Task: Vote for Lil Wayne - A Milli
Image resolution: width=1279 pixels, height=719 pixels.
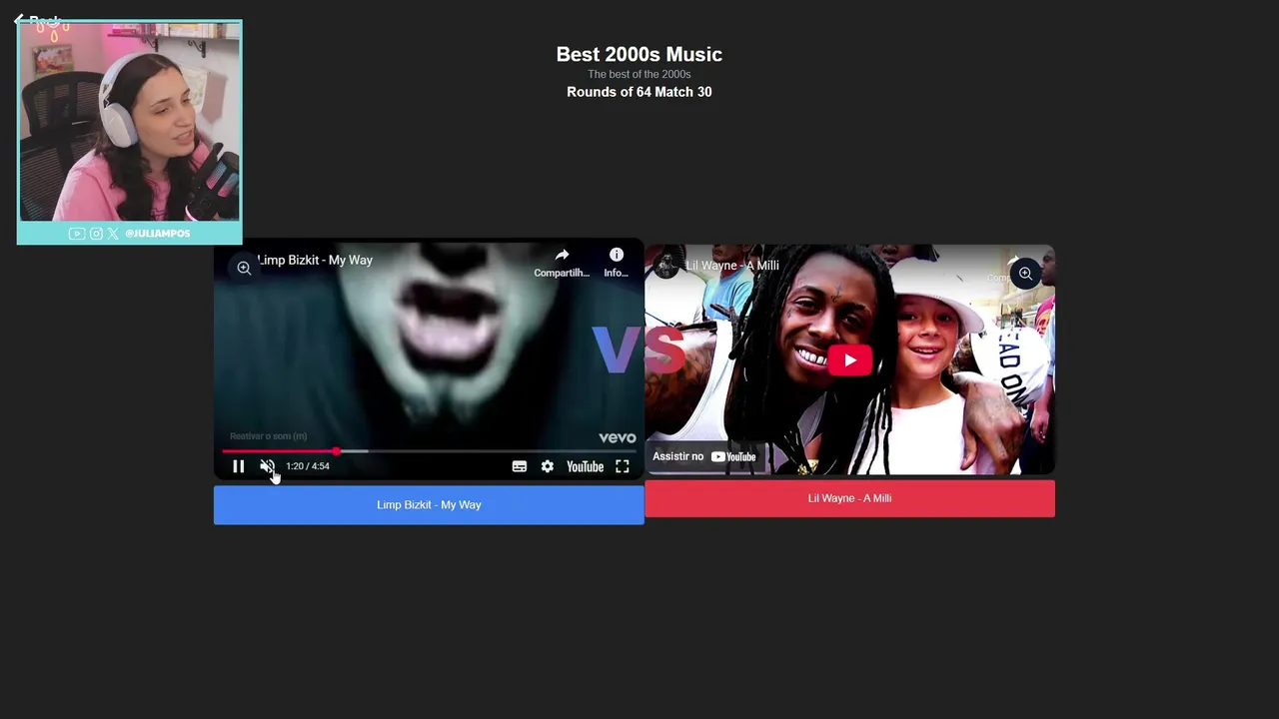Action: tap(849, 498)
